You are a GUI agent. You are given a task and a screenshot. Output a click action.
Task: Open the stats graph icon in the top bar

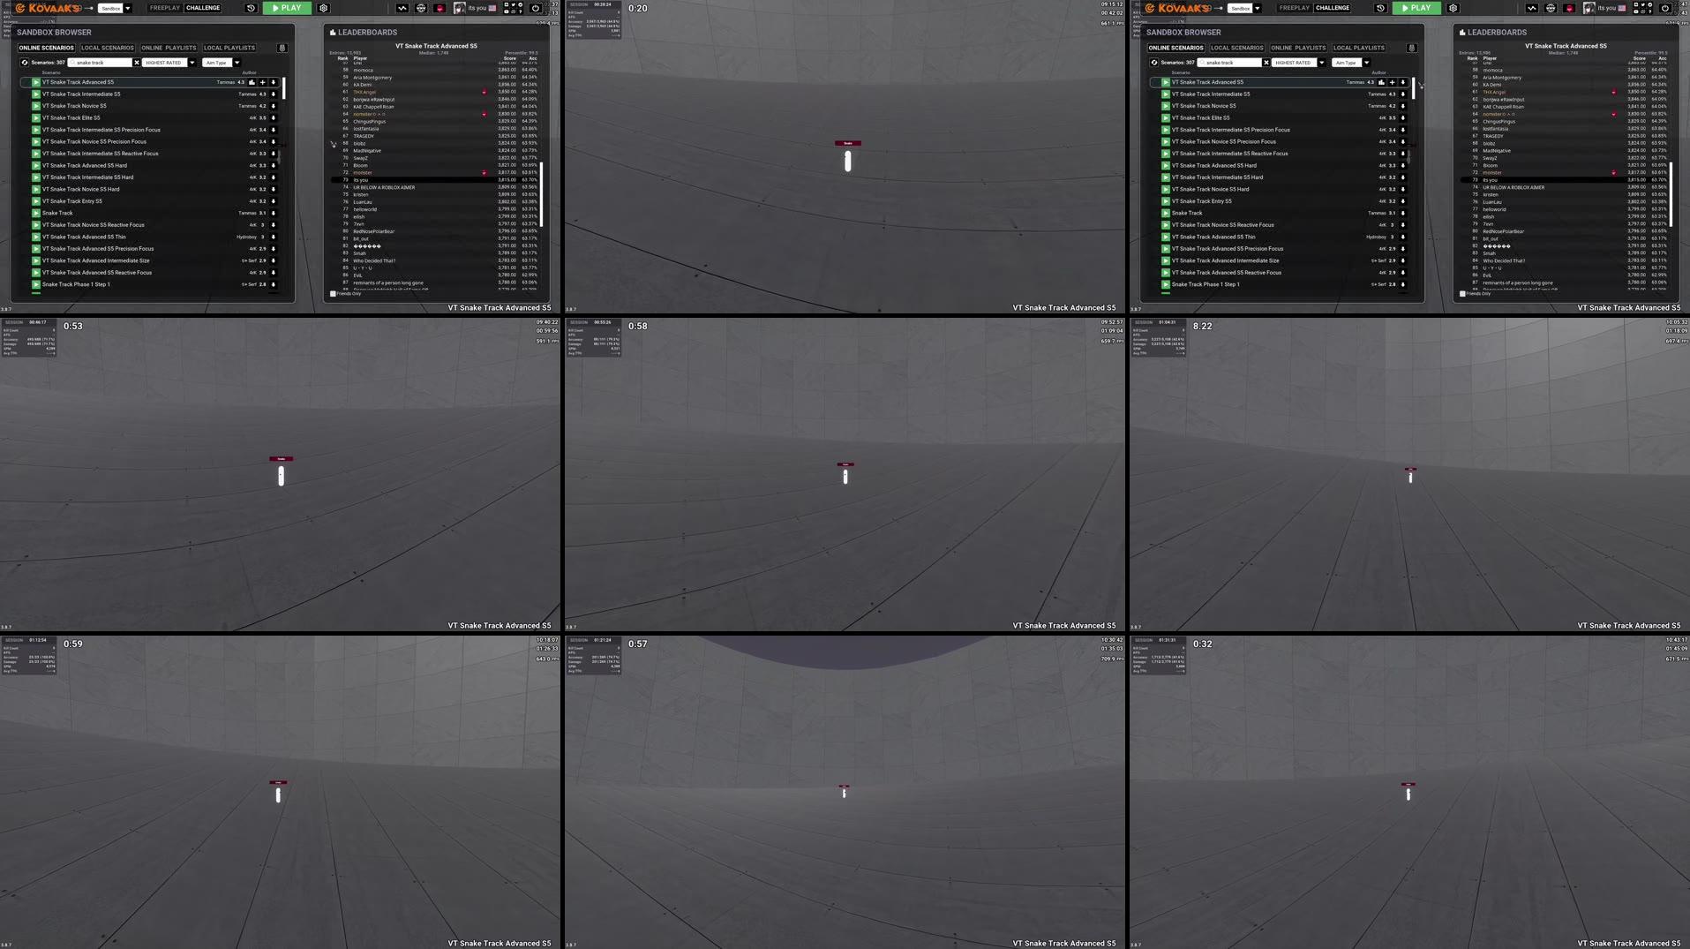[x=403, y=8]
